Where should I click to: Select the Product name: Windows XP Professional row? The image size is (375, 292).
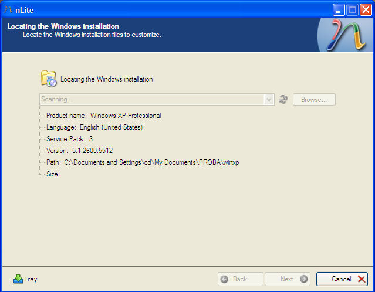coord(103,116)
